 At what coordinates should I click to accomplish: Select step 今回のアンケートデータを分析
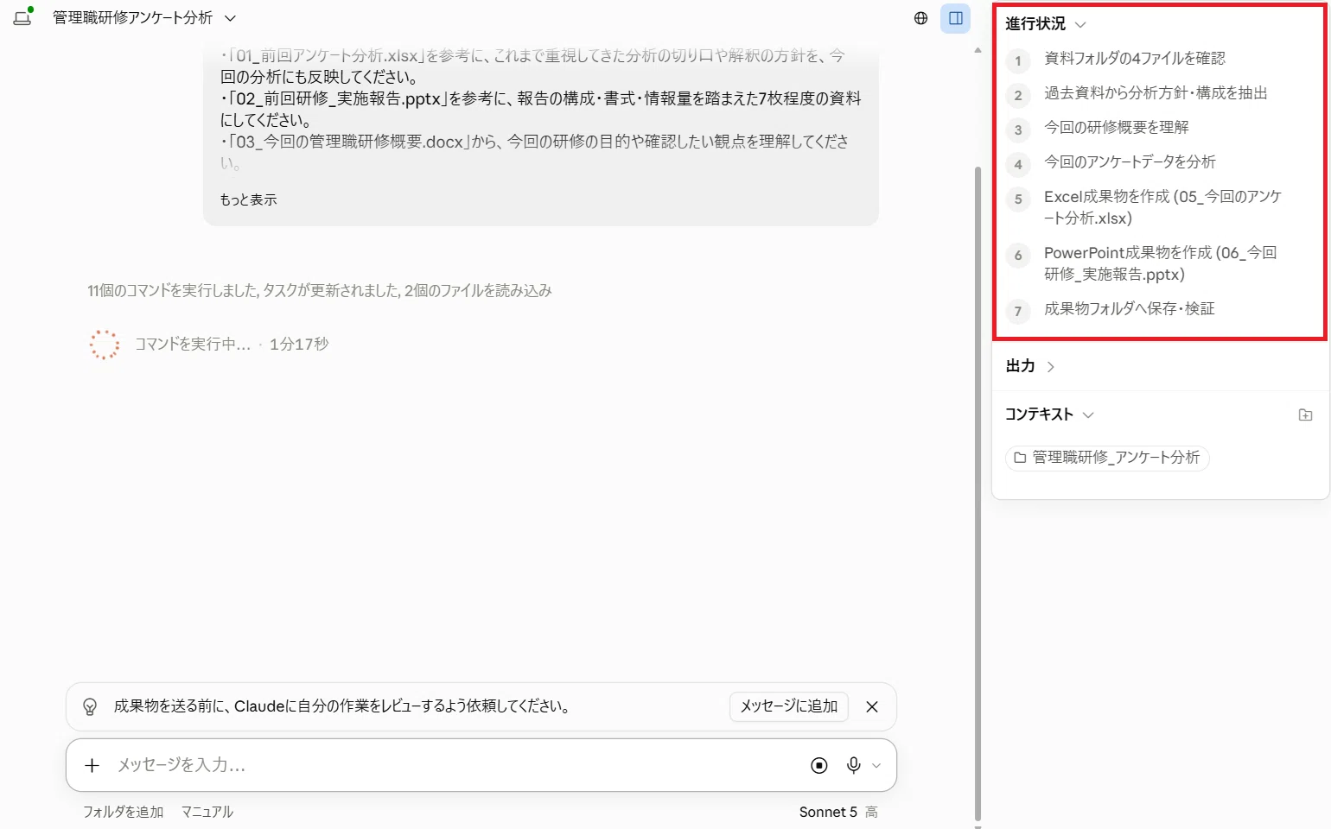[1130, 162]
